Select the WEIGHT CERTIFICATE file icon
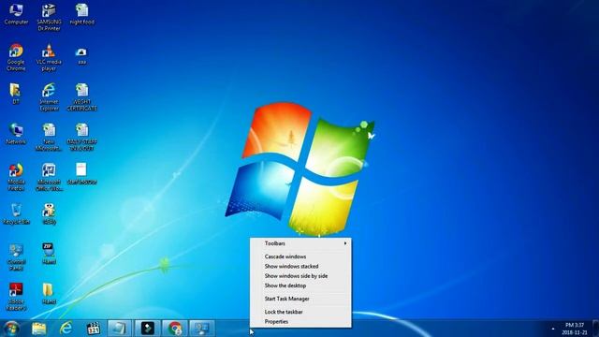 tap(81, 97)
